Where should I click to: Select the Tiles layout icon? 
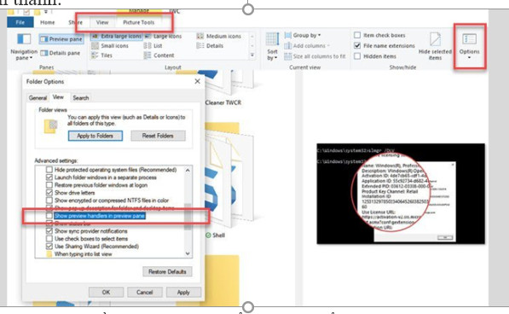click(95, 55)
